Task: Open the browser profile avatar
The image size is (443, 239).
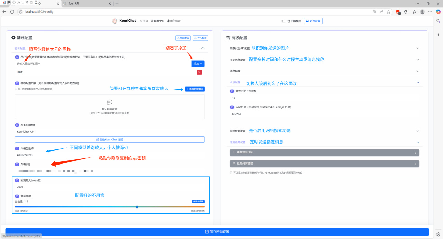Action: pos(422,11)
